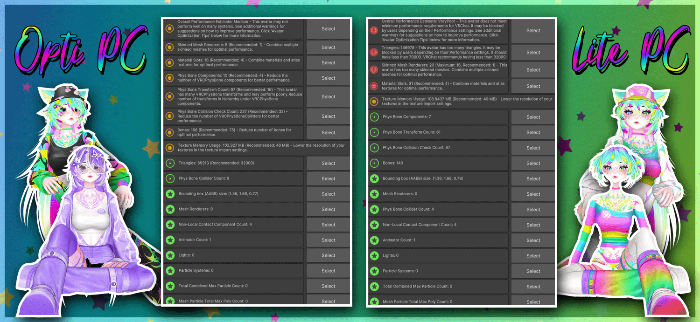
Task: Click Select for Phys Bone Transform Count: 61
Action: tap(533, 133)
